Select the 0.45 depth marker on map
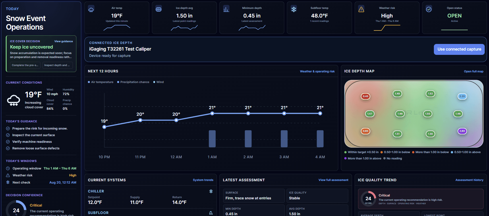The width and height of the screenshot is (489, 216). click(366, 96)
